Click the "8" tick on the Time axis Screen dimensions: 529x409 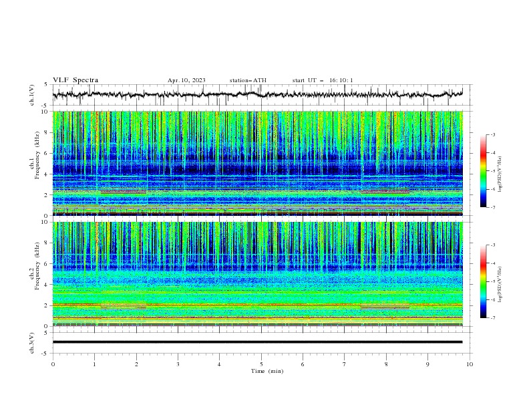[x=386, y=364]
